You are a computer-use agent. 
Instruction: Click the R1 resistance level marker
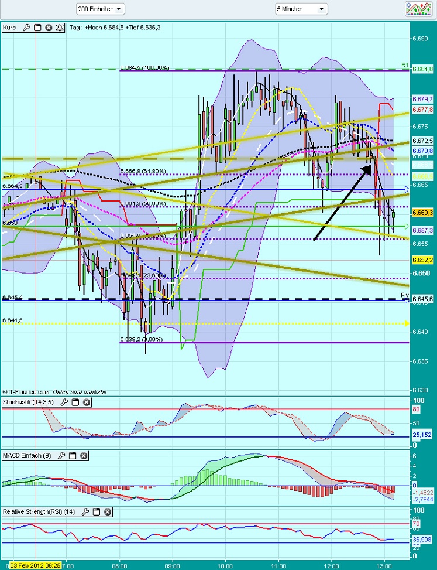[x=405, y=65]
